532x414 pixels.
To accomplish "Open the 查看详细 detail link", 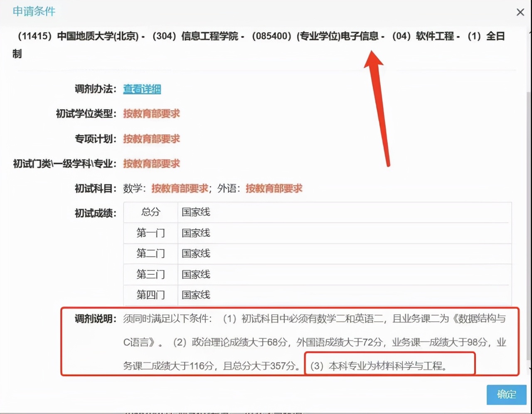I will click(x=142, y=89).
